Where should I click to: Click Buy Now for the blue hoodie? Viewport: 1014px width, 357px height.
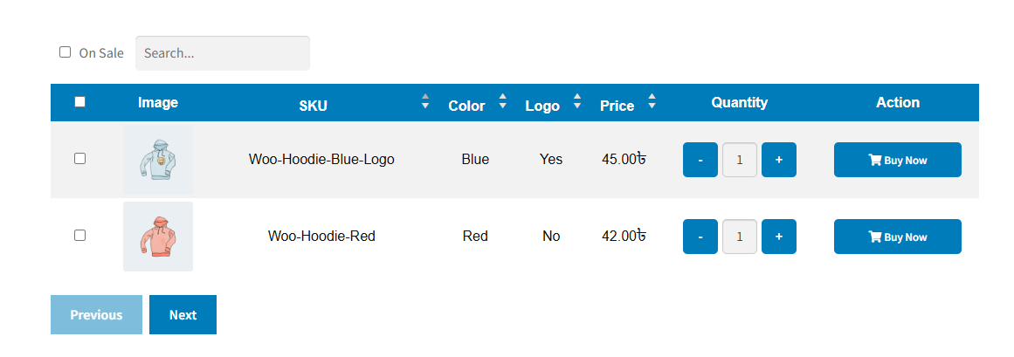pyautogui.click(x=897, y=160)
